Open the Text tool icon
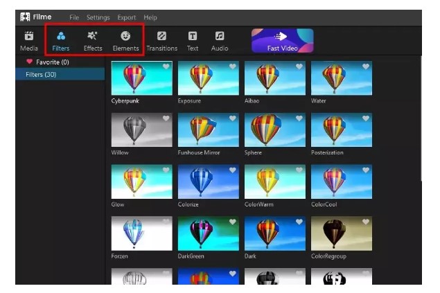 [x=193, y=36]
